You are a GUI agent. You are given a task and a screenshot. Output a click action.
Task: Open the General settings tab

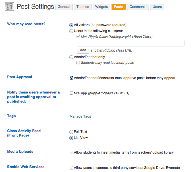tap(64, 7)
